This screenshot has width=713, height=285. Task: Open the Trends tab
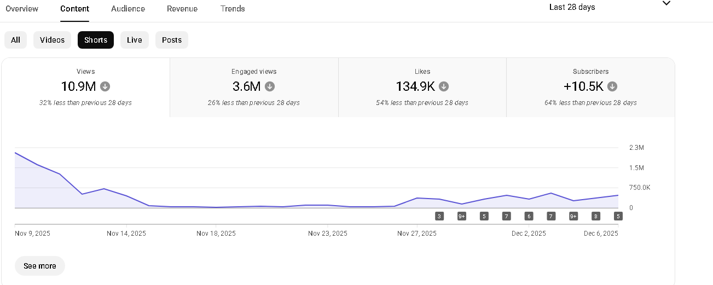[x=233, y=9]
